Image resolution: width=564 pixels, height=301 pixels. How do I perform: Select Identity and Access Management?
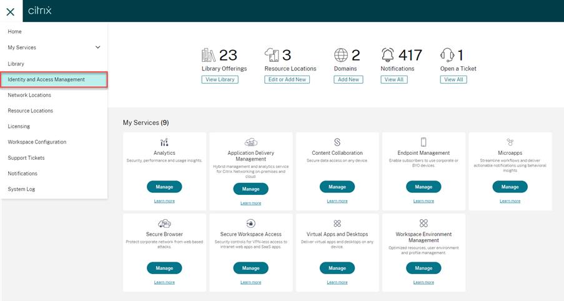coord(54,79)
